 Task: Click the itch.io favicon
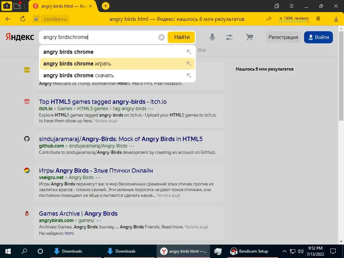(27, 101)
